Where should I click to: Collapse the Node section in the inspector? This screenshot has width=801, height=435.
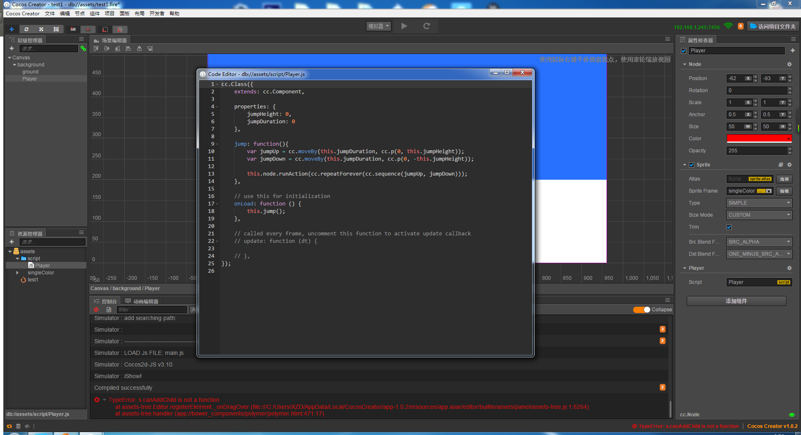pyautogui.click(x=685, y=64)
